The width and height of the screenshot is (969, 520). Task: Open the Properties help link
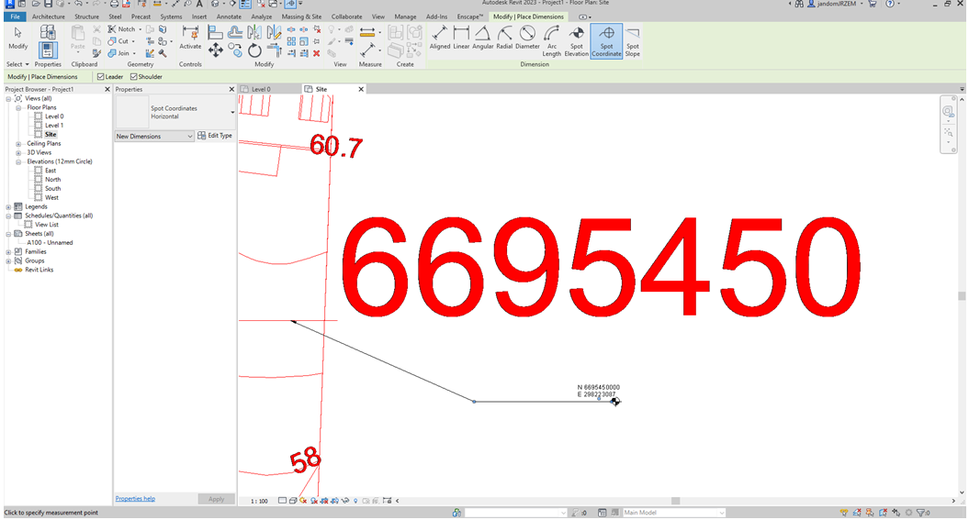pyautogui.click(x=135, y=498)
